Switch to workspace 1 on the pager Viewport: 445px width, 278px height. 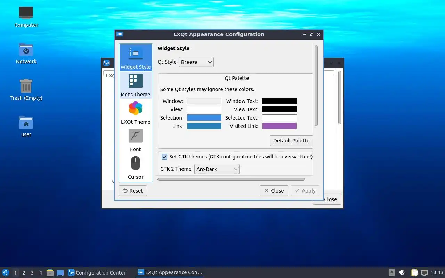(15, 273)
